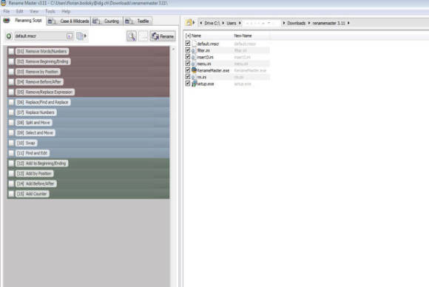Expand the arrow after renamemaster 3.11

click(348, 23)
